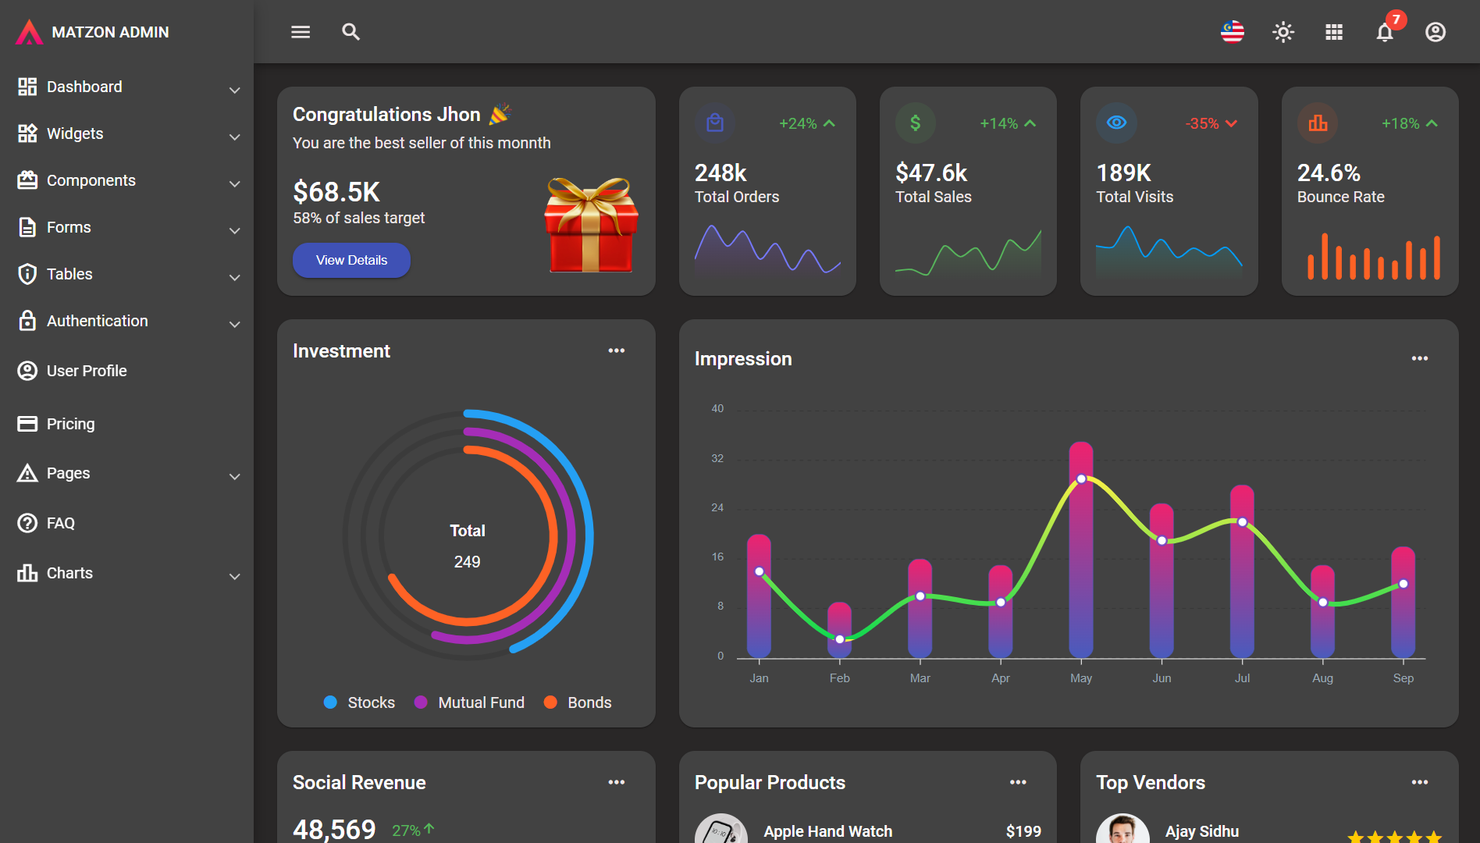
Task: Open the apps grid icon
Action: pyautogui.click(x=1333, y=32)
